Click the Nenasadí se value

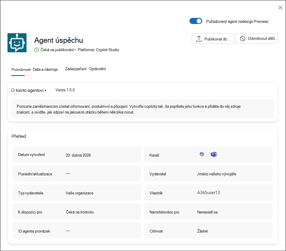207,212
